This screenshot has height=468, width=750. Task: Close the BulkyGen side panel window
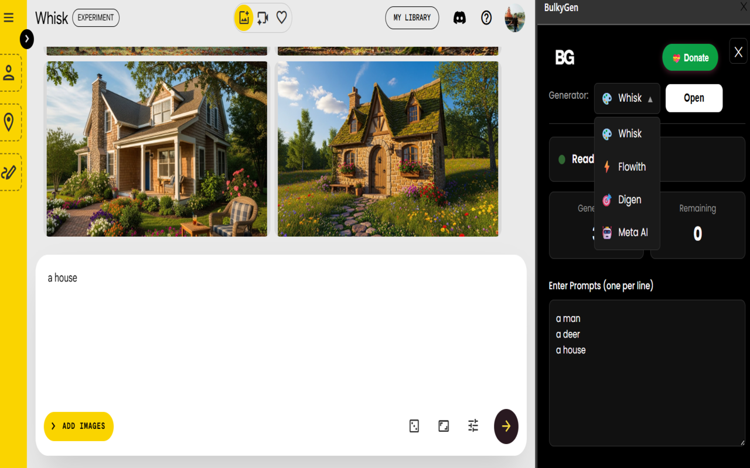pyautogui.click(x=744, y=6)
